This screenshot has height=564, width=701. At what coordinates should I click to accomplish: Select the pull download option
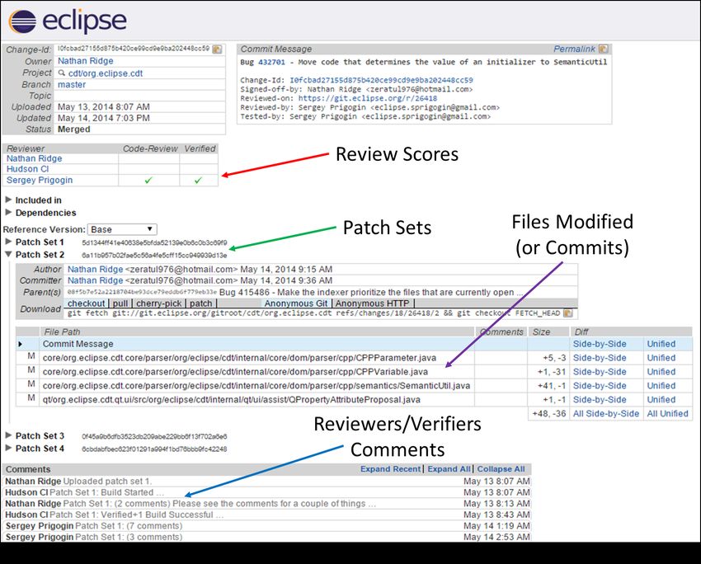[120, 303]
